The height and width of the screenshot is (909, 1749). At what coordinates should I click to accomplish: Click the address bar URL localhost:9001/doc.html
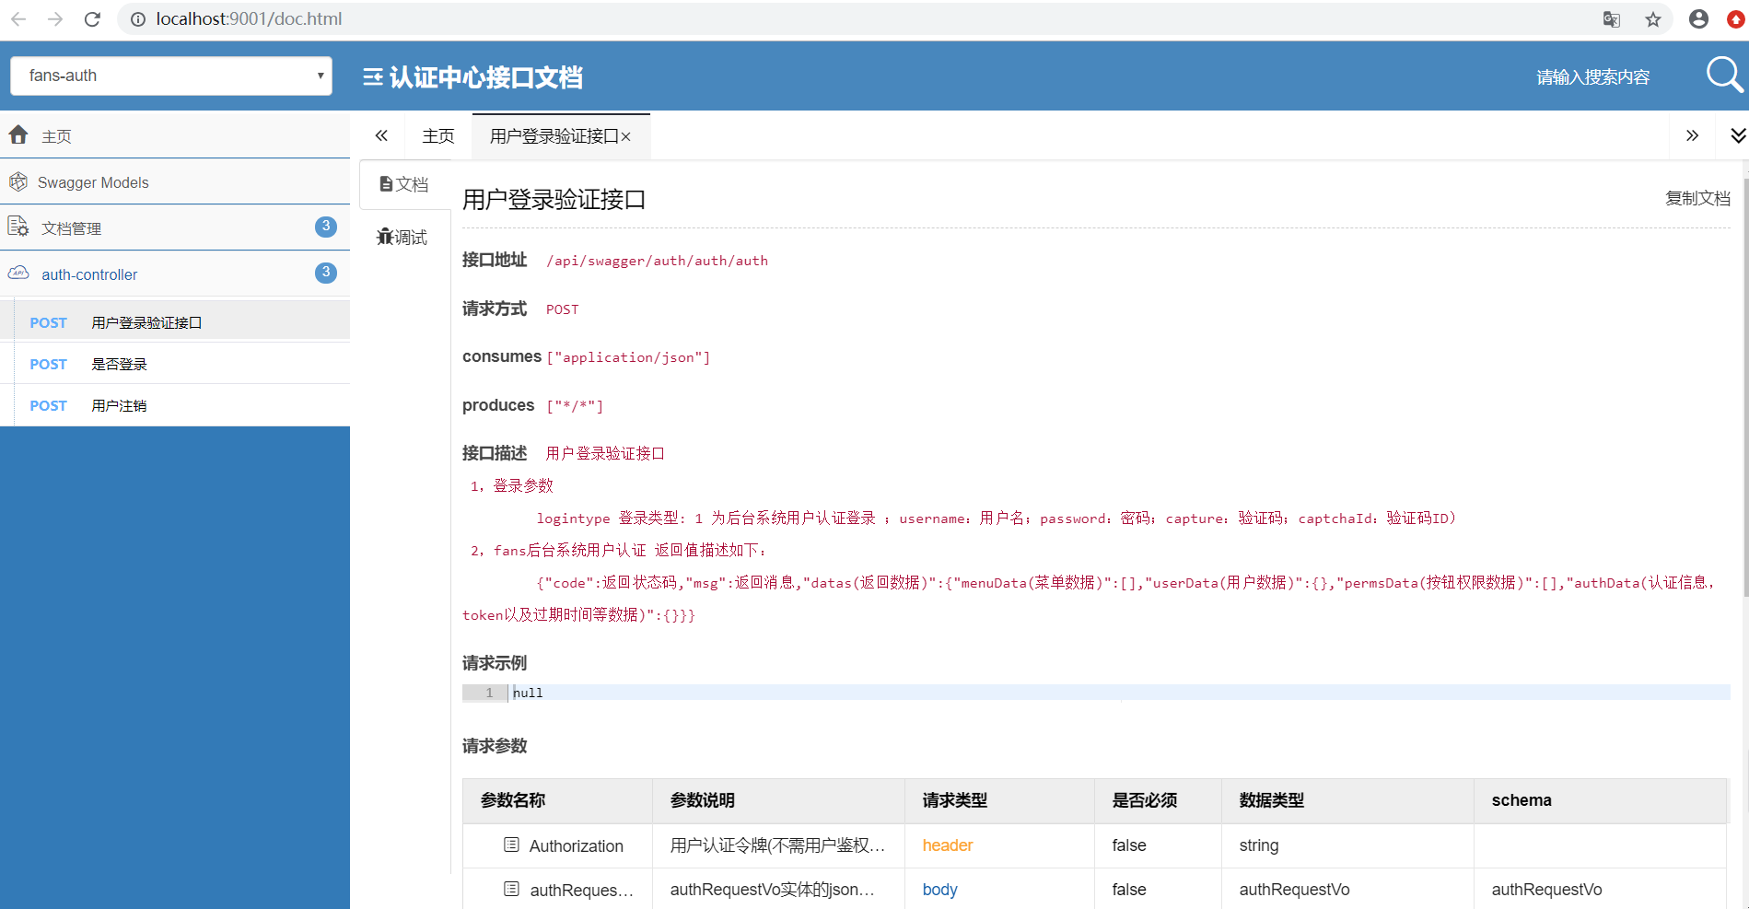pyautogui.click(x=249, y=19)
